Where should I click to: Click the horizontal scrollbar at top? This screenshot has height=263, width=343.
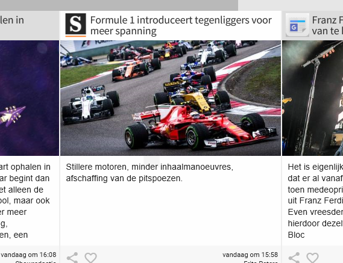(119, 5)
